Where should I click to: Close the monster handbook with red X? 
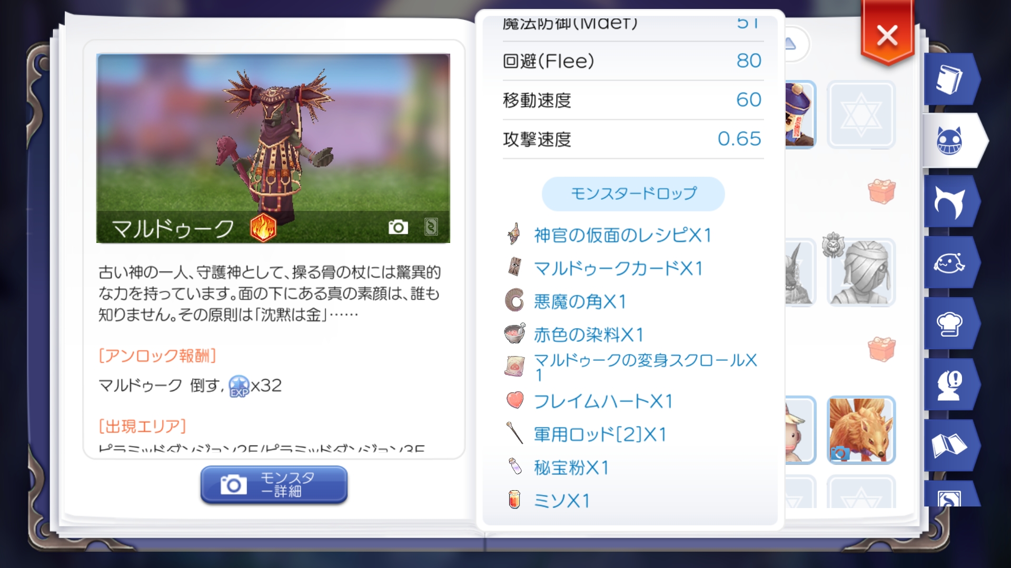pyautogui.click(x=887, y=36)
